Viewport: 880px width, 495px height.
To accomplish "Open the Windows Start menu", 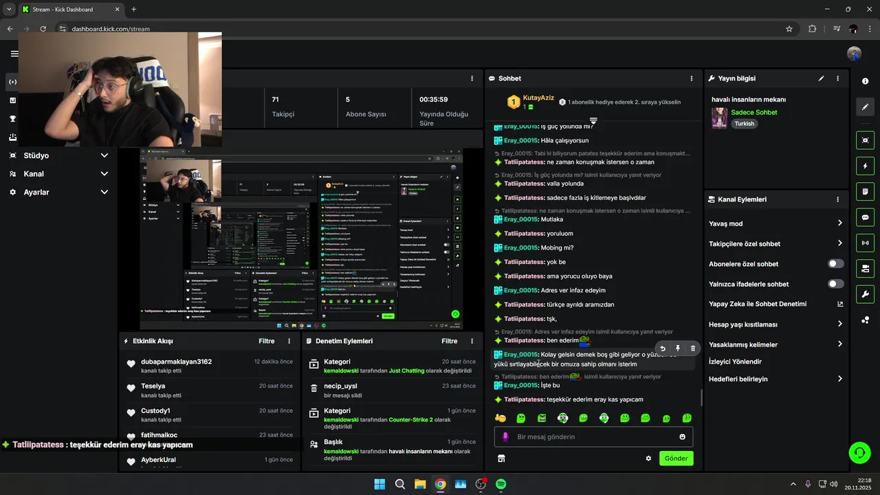I will tap(379, 484).
